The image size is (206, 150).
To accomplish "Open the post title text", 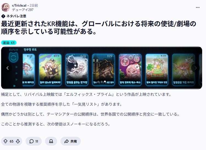I will (99, 28).
